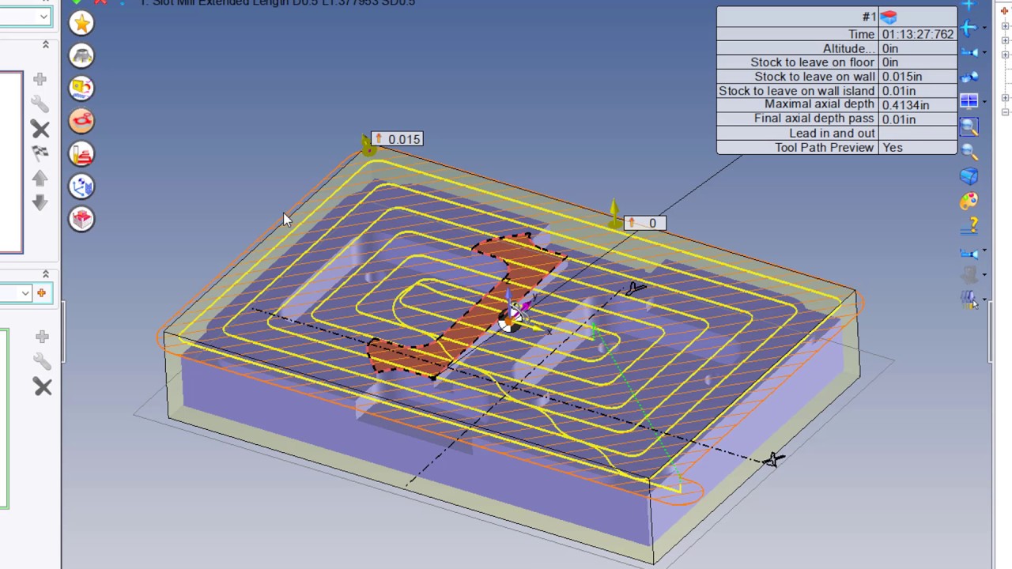Click the lower blue camera icon
Viewport: 1012px width, 569px height.
969,254
